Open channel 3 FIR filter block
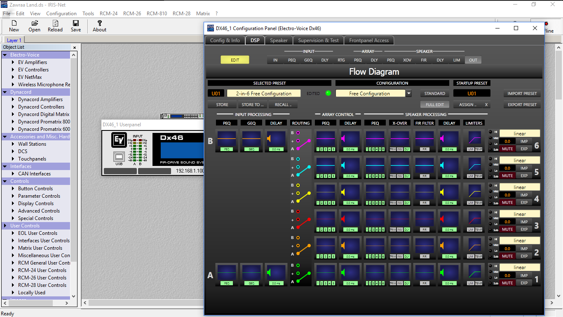563x317 pixels. (x=425, y=221)
